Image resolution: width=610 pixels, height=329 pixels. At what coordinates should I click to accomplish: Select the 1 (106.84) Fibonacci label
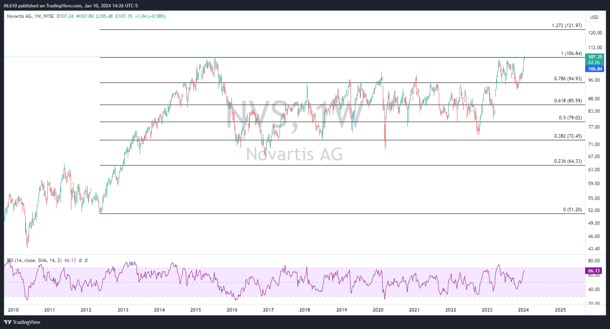point(571,53)
